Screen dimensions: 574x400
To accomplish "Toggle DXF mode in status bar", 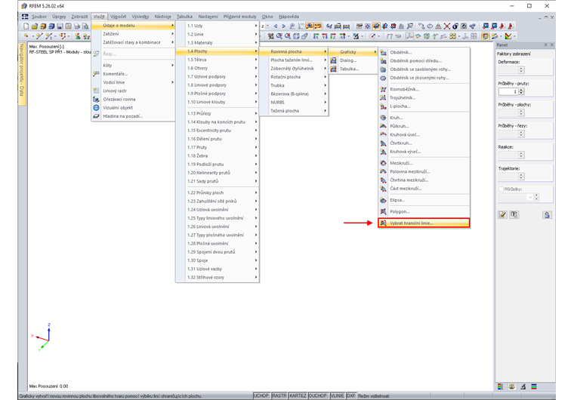I will tap(350, 395).
